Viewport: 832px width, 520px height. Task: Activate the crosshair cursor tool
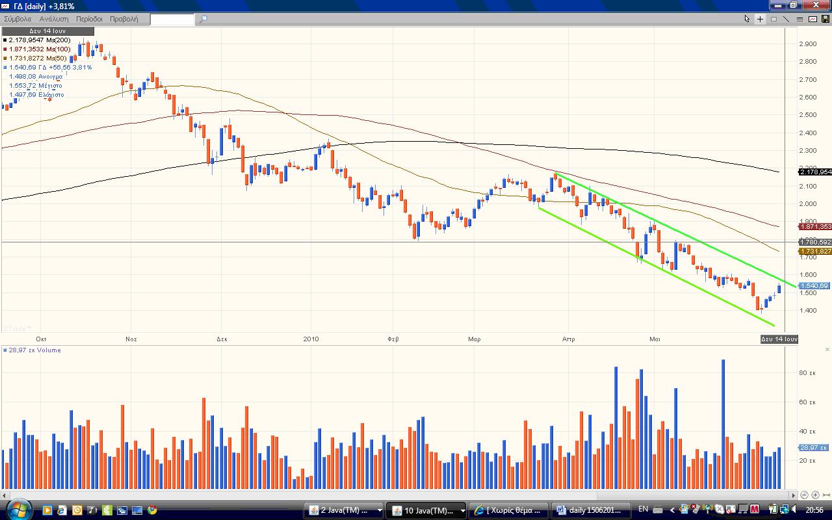pyautogui.click(x=760, y=19)
